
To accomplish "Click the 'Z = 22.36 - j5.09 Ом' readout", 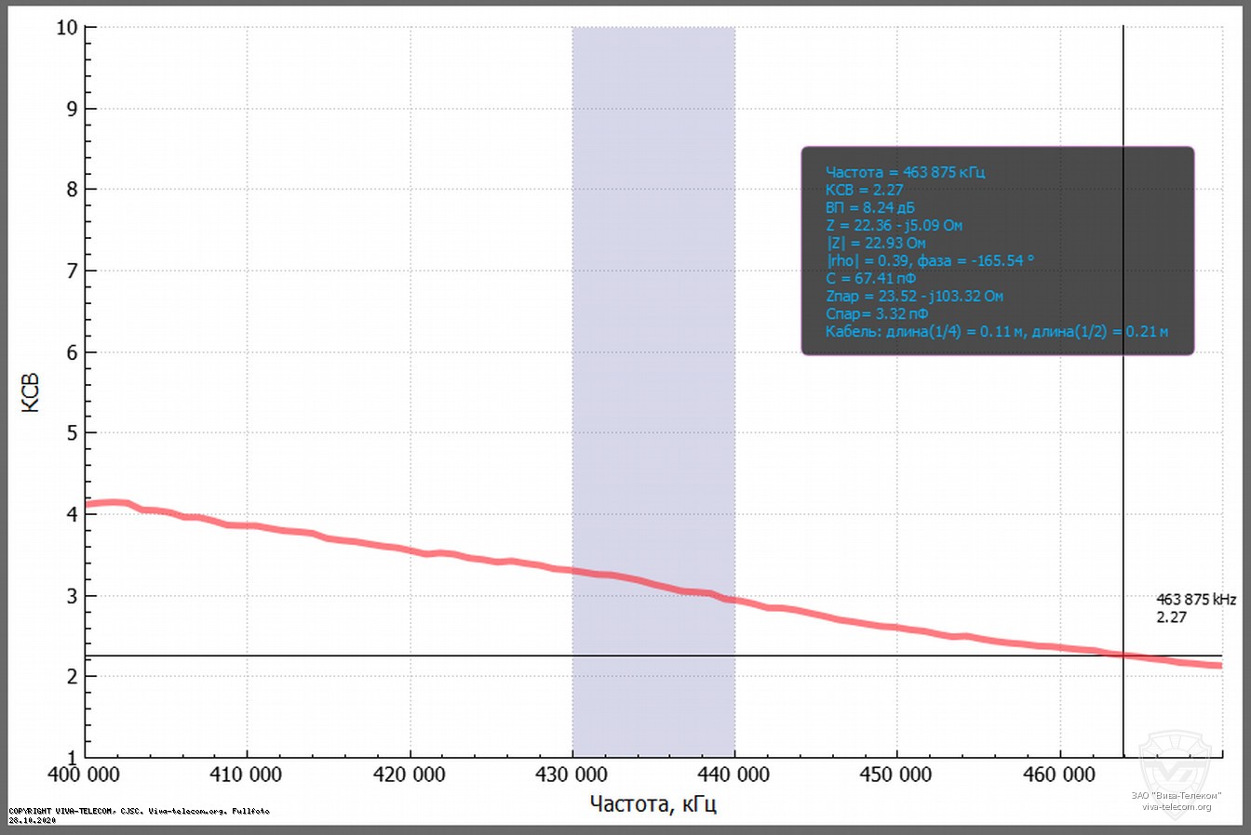I will click(x=894, y=225).
